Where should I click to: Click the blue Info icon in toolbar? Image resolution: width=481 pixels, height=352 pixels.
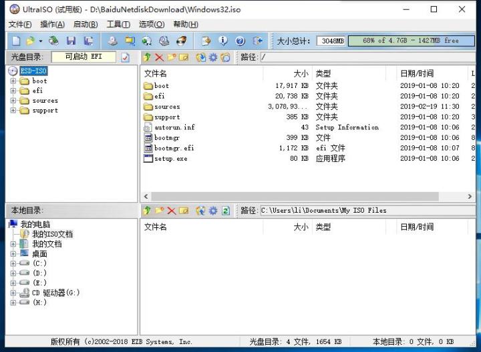(x=223, y=41)
